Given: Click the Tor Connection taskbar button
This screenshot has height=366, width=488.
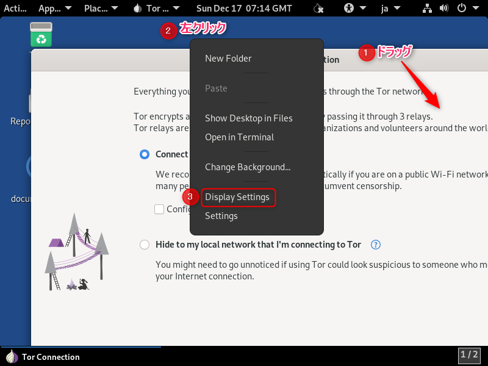Looking at the screenshot, I should [x=81, y=357].
